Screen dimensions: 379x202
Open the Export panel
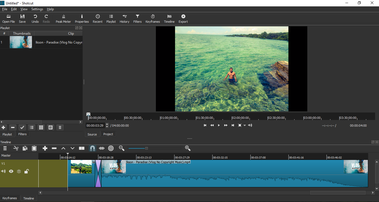click(183, 19)
